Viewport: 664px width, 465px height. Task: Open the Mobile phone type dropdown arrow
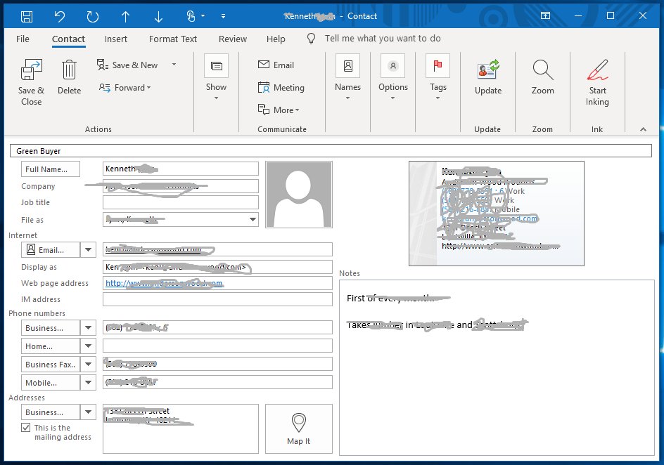pyautogui.click(x=88, y=382)
